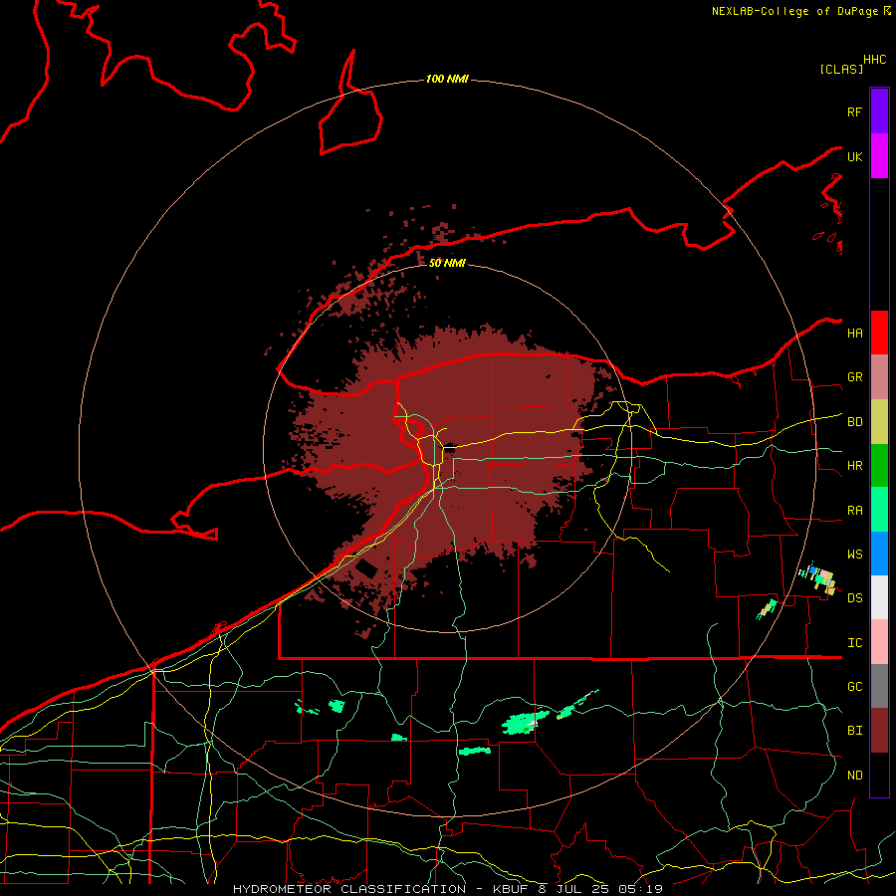Viewport: 896px width, 896px height.
Task: Select the BD yellow legend swatch
Action: pyautogui.click(x=879, y=421)
